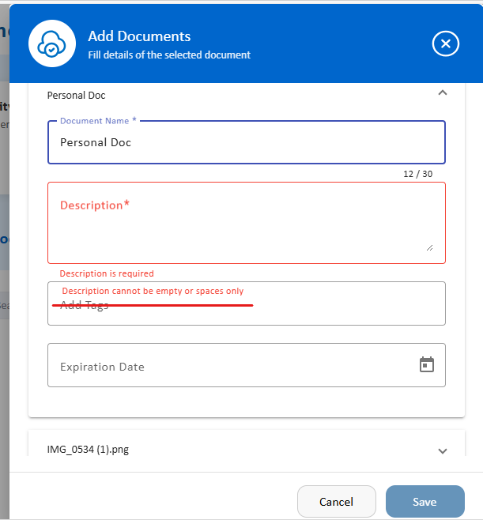Click the Expiration Date text field

tap(229, 366)
